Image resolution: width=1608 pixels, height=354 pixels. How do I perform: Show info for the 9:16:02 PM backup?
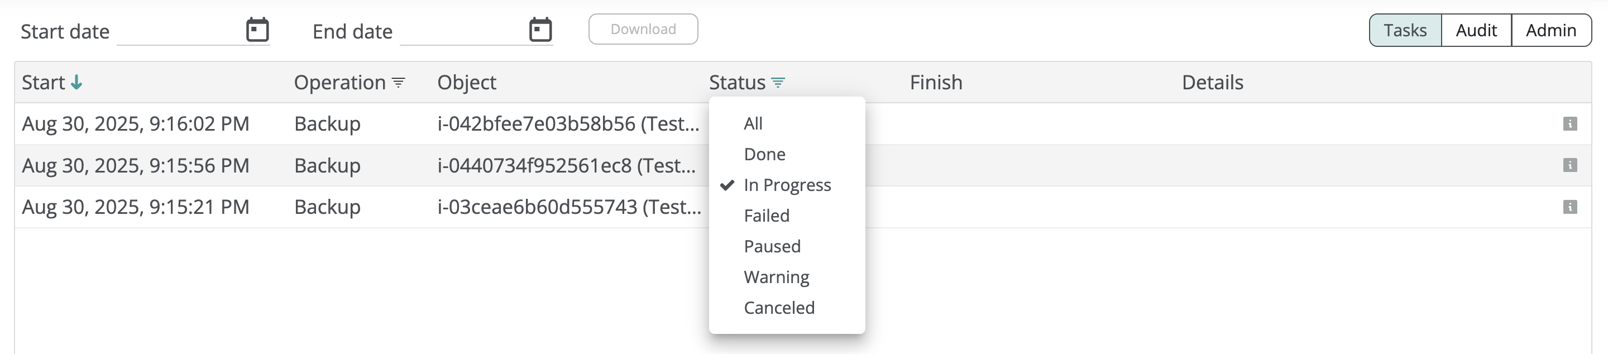click(x=1570, y=123)
